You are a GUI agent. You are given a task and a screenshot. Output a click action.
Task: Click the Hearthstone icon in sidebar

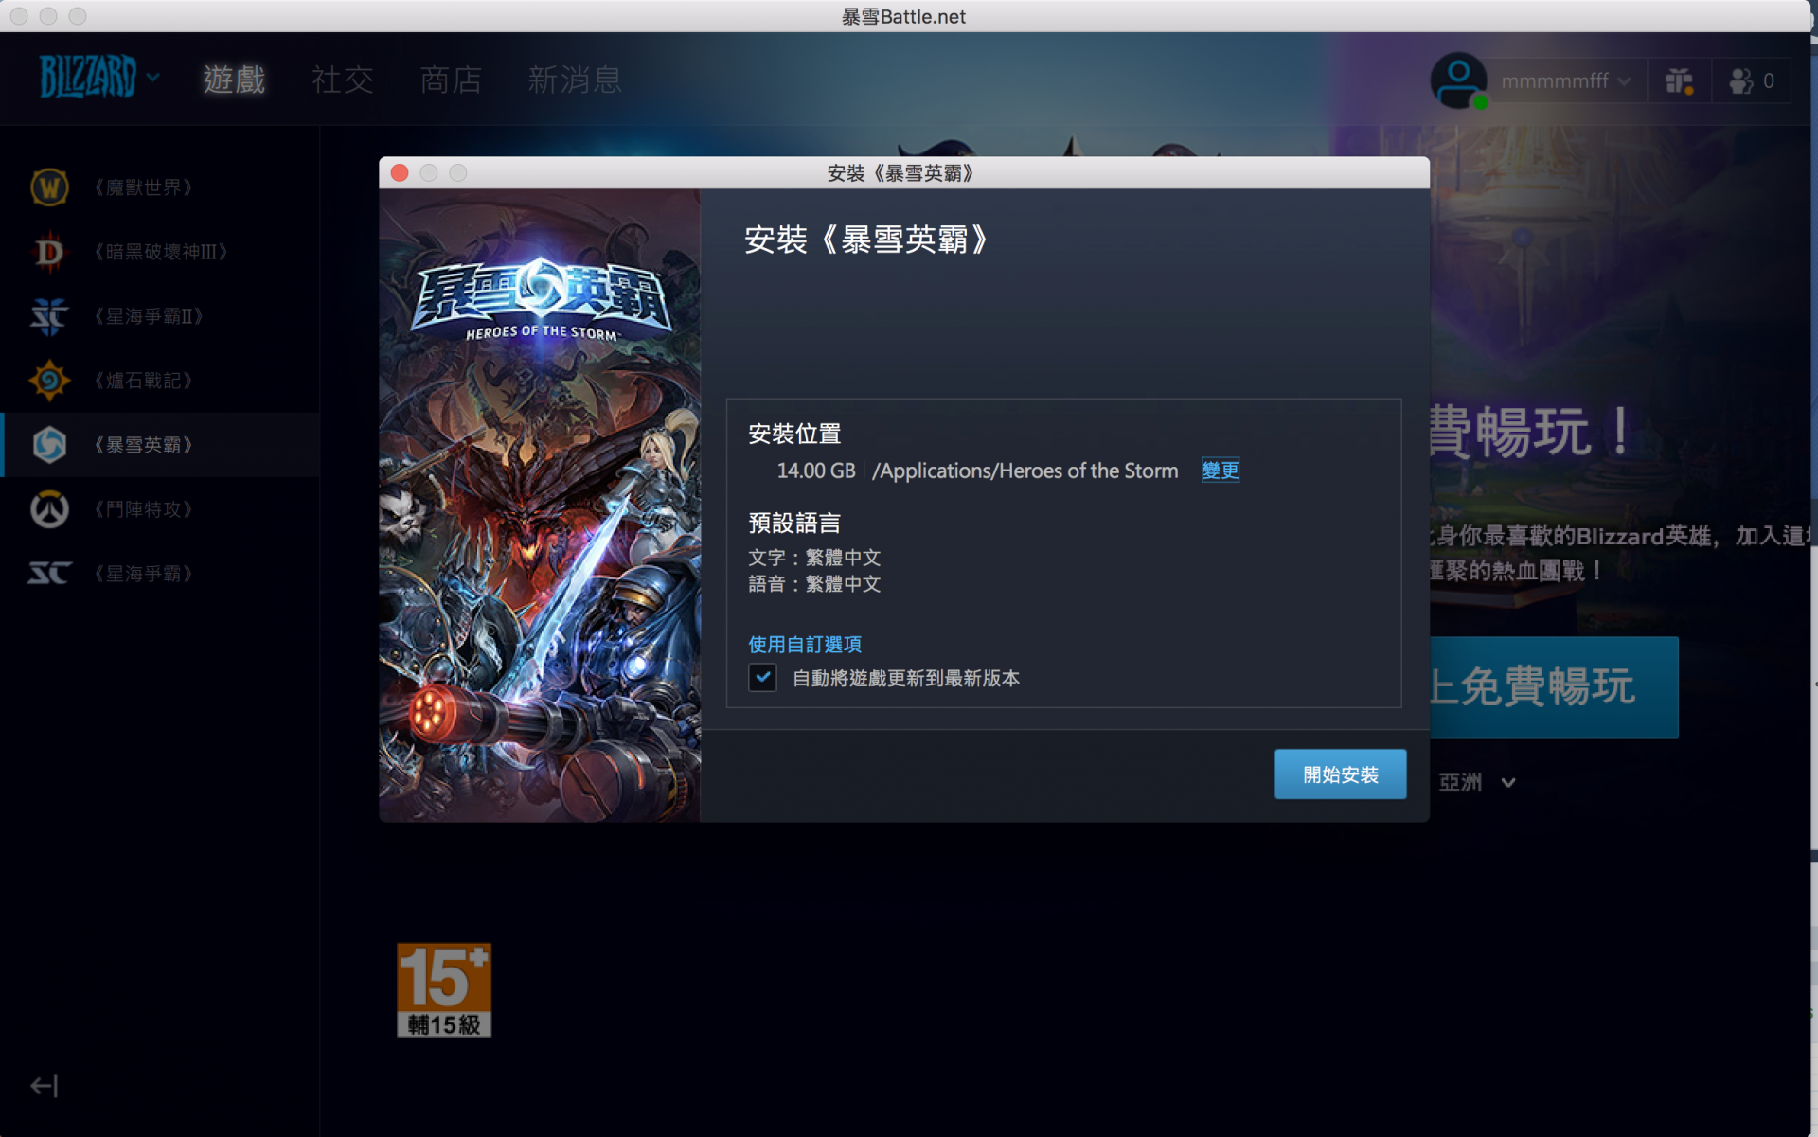[x=49, y=381]
